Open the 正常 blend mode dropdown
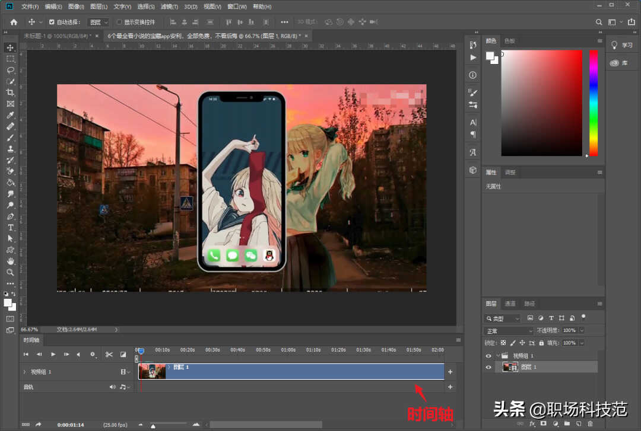This screenshot has width=641, height=431. 509,330
